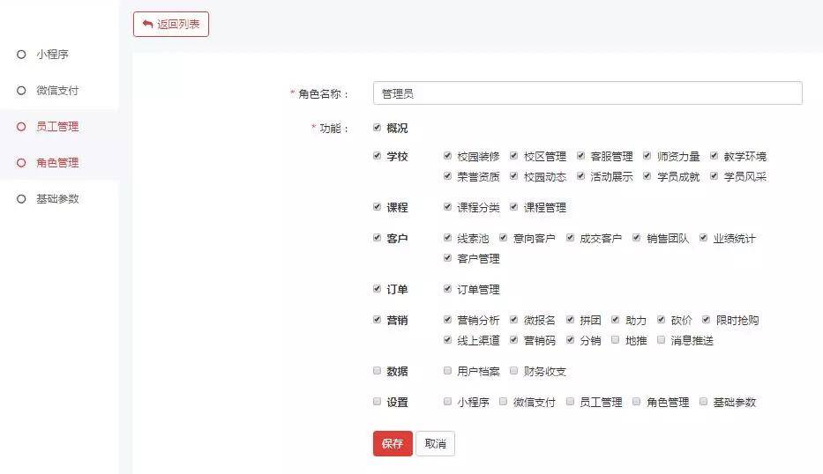Uncheck the 课程管理 checkbox
This screenshot has width=823, height=474.
point(514,207)
